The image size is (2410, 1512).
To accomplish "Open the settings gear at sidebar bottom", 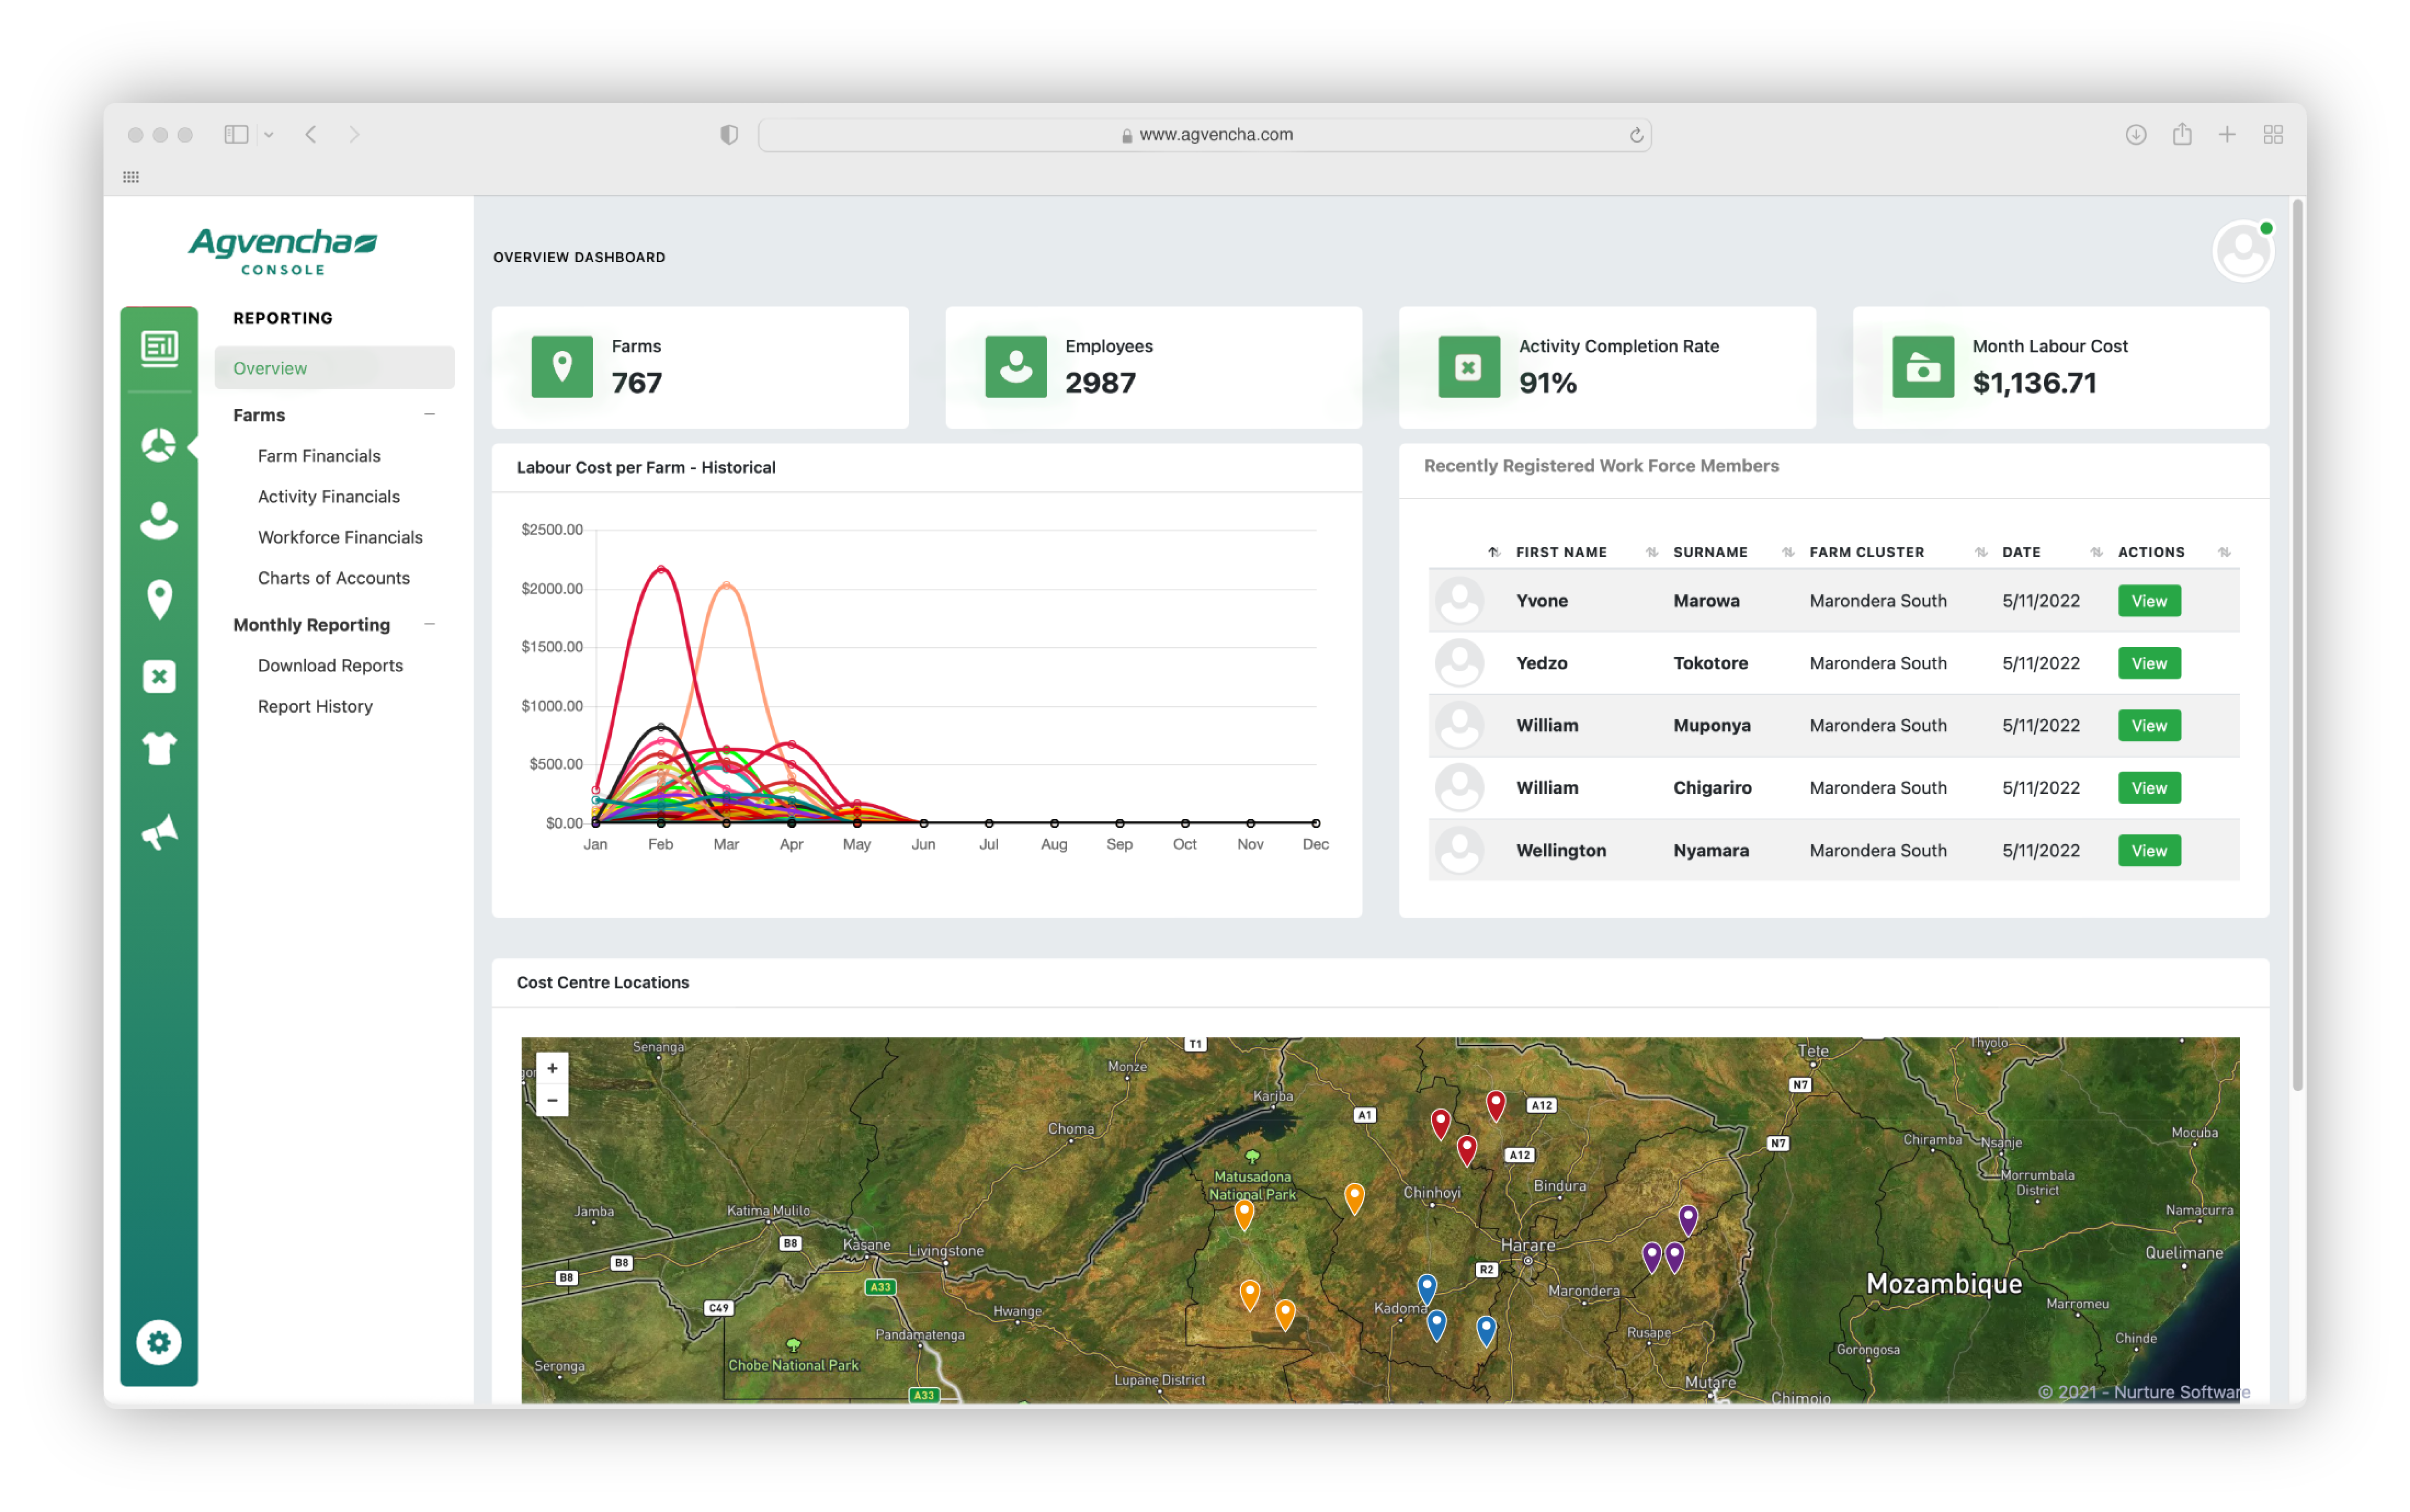I will coord(159,1342).
